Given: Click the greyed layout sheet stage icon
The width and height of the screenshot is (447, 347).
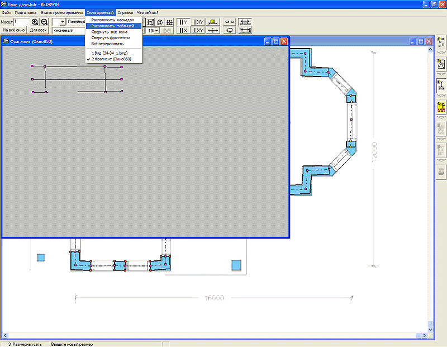Looking at the screenshot, I should (441, 150).
